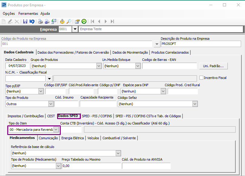The width and height of the screenshot is (245, 176).
Task: Click the Uni. Padrão... button
Action: pos(213,66)
